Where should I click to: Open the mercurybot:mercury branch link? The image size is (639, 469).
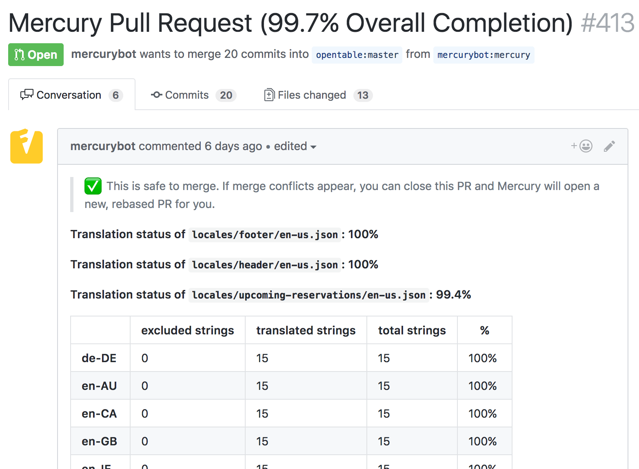tap(484, 55)
